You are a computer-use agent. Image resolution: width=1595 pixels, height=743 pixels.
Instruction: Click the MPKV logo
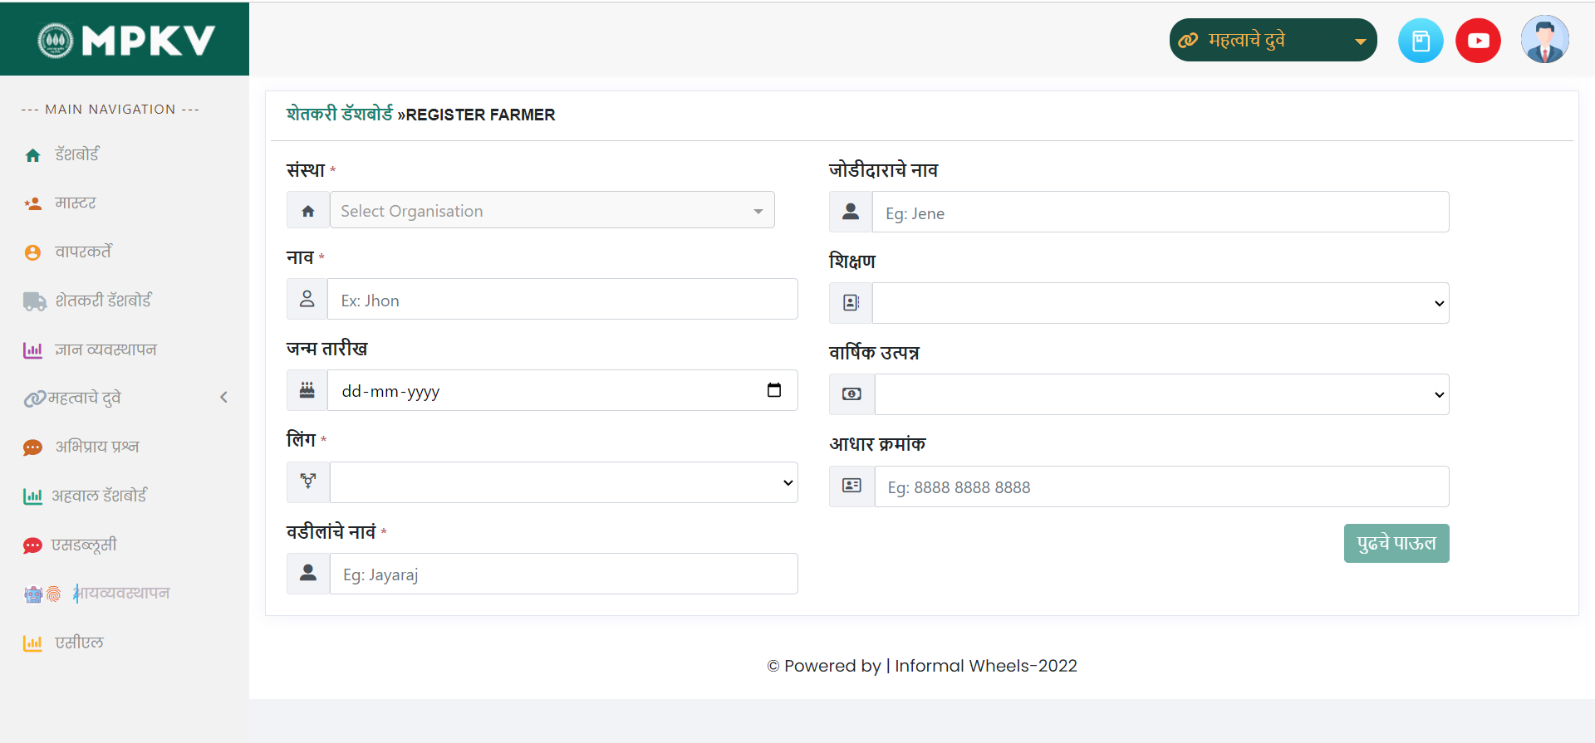pyautogui.click(x=126, y=40)
